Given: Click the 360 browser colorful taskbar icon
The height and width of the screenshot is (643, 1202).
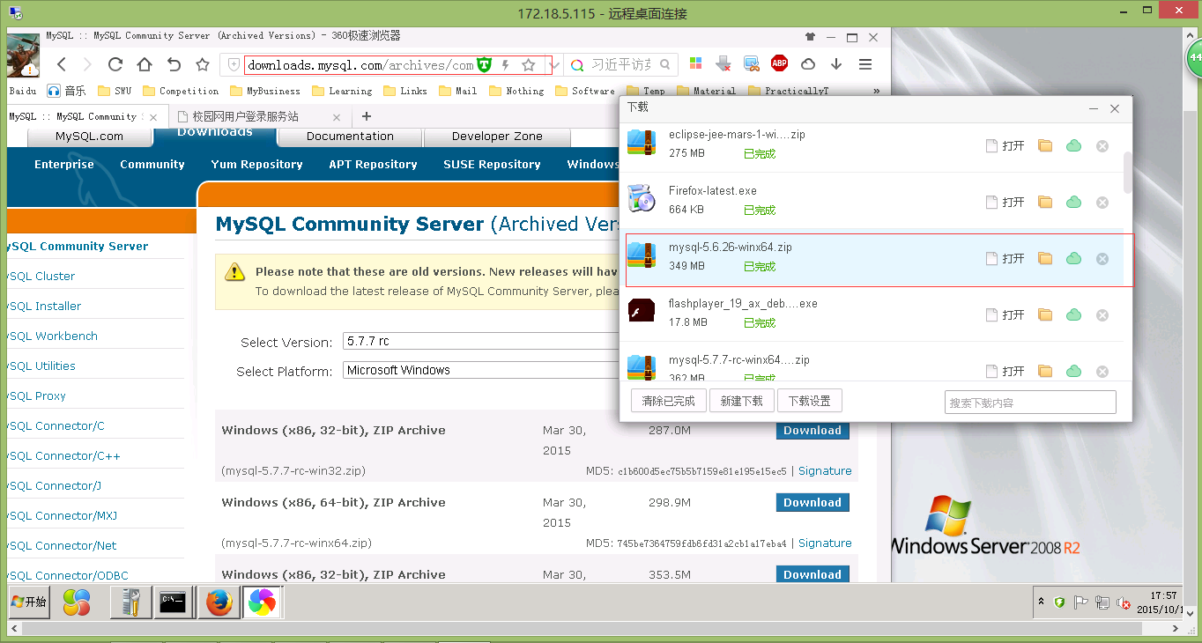Looking at the screenshot, I should tap(262, 602).
